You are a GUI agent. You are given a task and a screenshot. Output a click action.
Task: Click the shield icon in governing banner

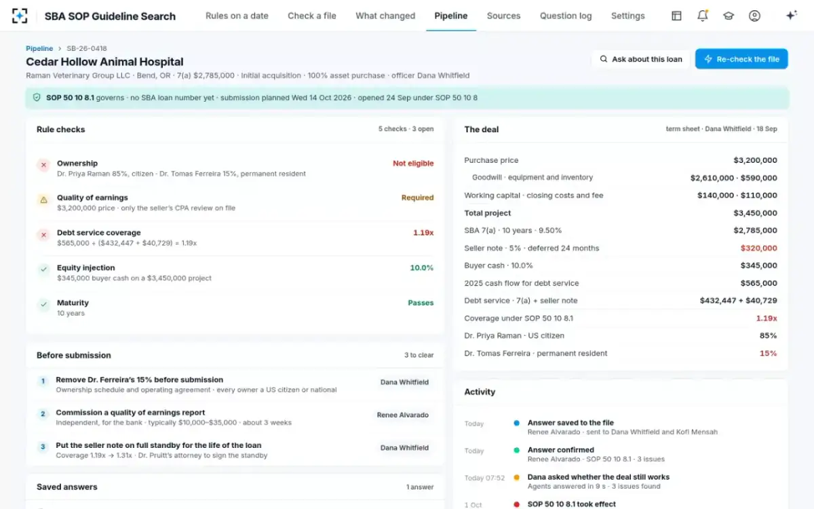[37, 98]
